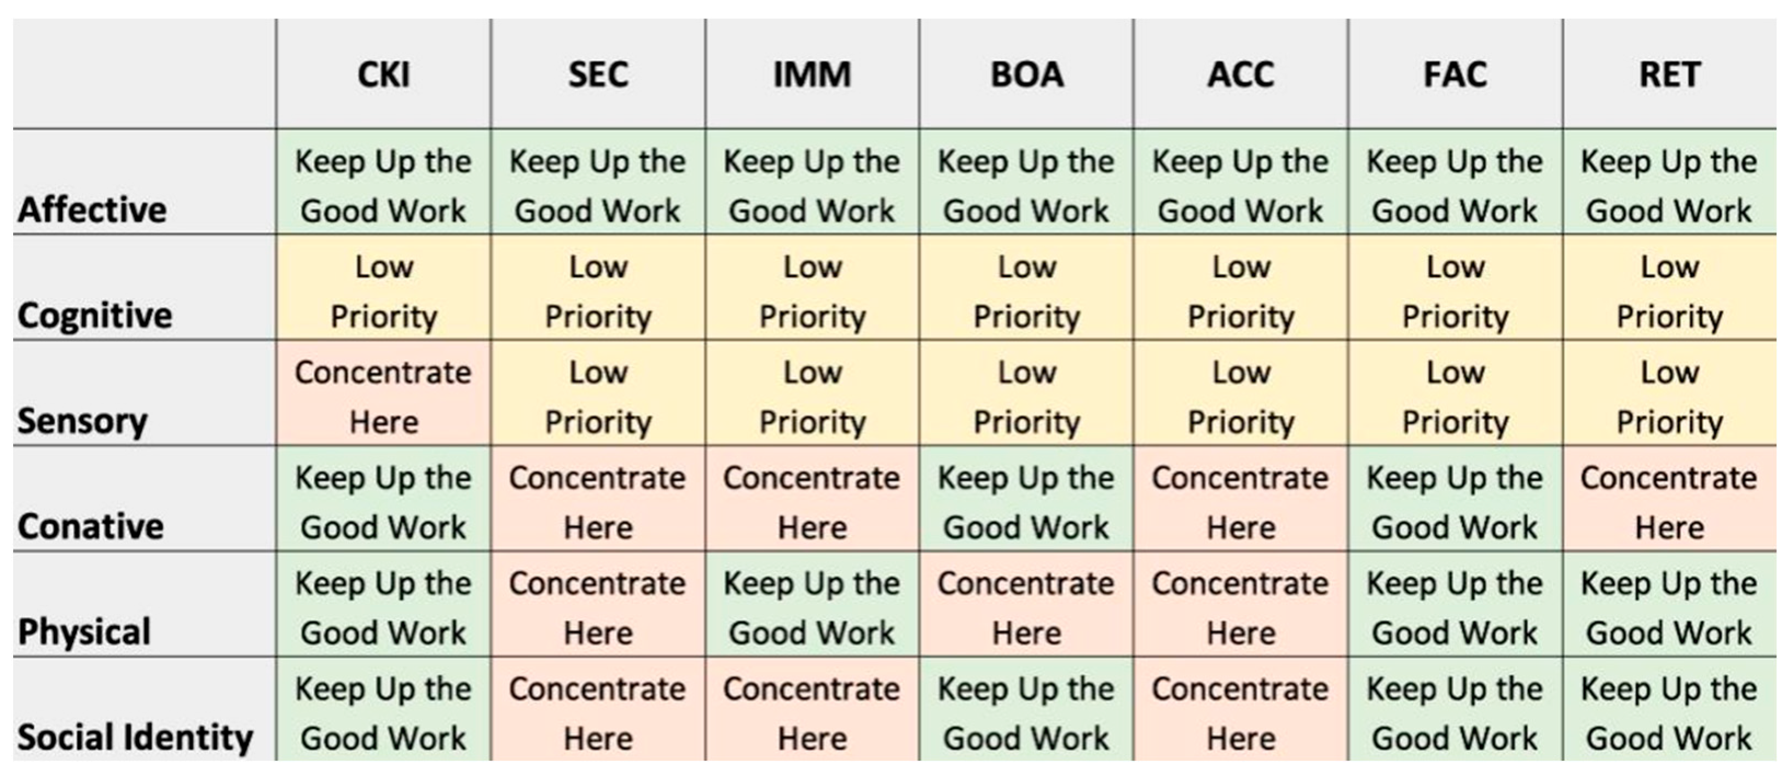This screenshot has height=779, width=1789.
Task: Click the RET column header
Action: click(x=1670, y=75)
